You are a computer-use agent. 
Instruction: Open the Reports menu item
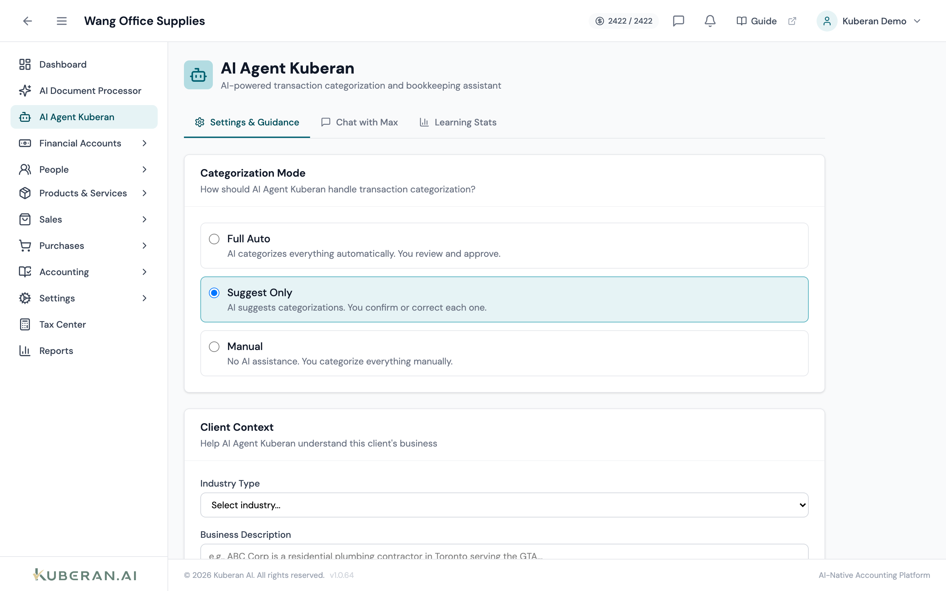point(84,351)
